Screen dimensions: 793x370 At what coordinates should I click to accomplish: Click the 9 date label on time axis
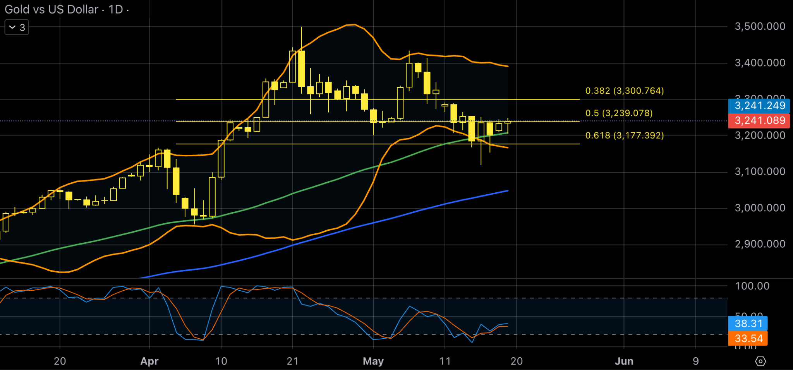[x=696, y=361]
